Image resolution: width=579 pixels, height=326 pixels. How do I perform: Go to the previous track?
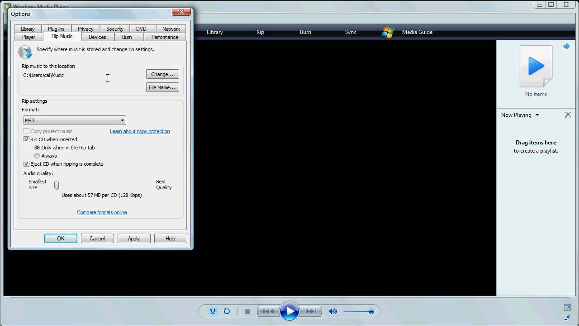[x=268, y=311]
